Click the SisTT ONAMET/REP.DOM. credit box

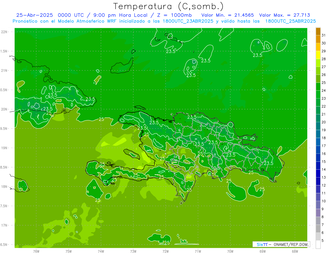pyautogui.click(x=281, y=244)
